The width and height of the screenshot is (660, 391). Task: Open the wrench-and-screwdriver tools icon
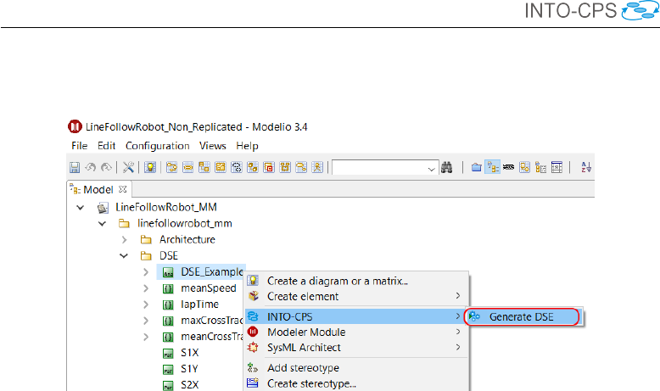pos(128,168)
